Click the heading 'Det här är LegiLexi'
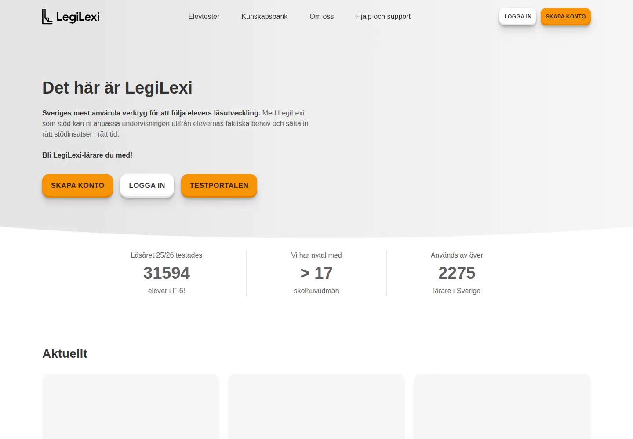This screenshot has height=439, width=633. coord(117,88)
